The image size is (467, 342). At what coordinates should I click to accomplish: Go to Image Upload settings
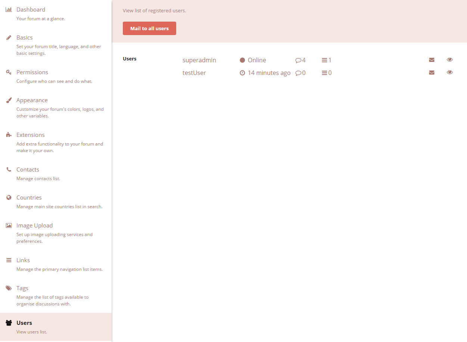[x=34, y=226]
